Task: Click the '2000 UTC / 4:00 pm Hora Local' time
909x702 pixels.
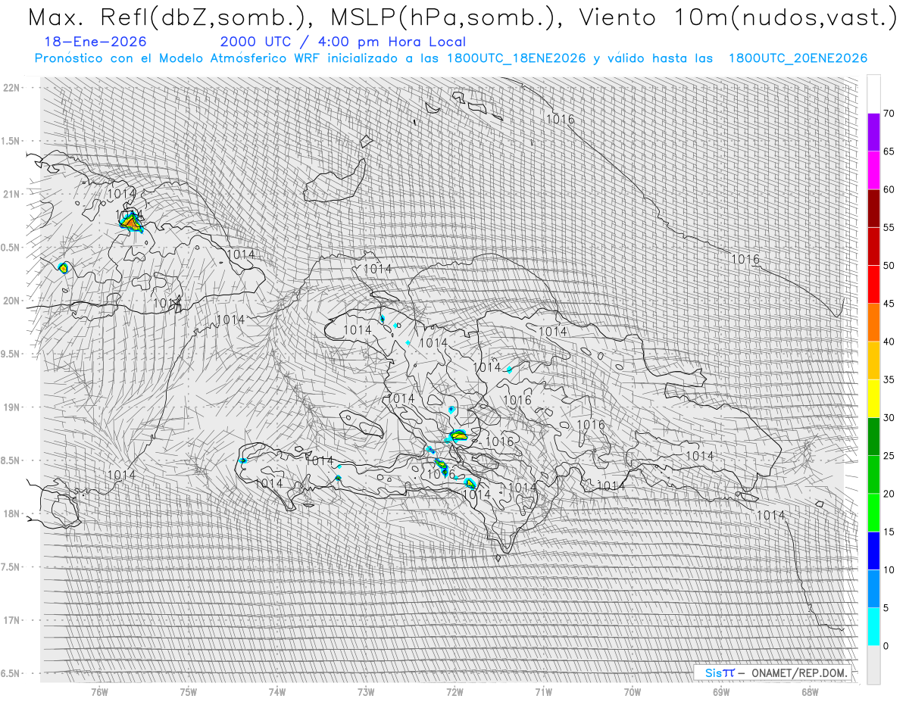Action: tap(343, 42)
